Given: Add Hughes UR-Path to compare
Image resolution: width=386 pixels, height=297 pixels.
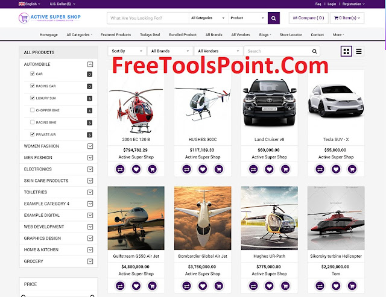Looking at the screenshot, I should point(253,286).
